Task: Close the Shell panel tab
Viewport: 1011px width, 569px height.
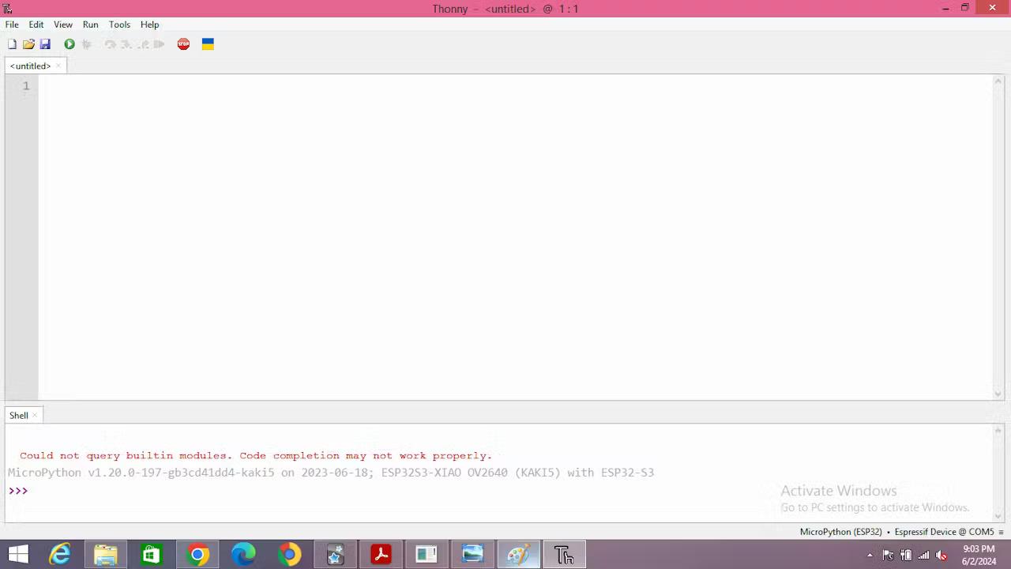Action: (35, 415)
